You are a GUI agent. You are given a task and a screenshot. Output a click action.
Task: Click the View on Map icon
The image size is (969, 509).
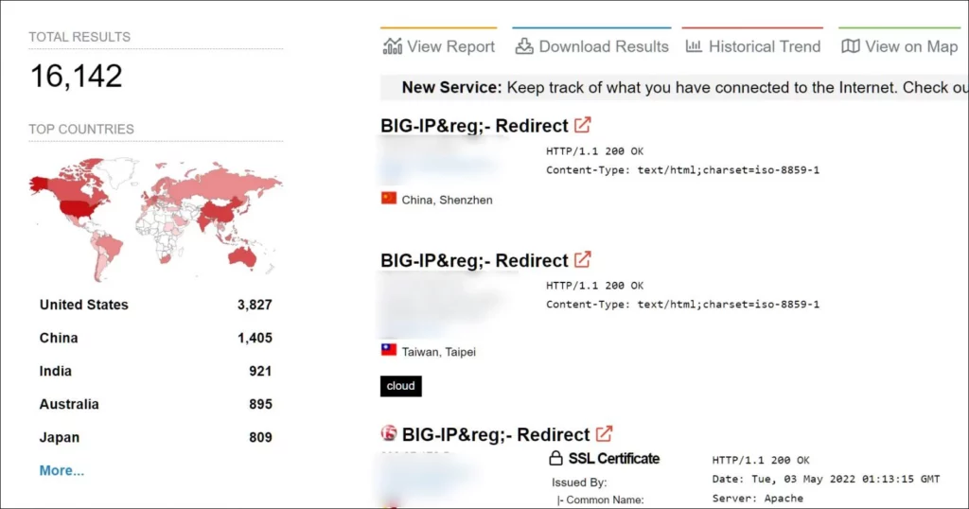[x=851, y=46]
